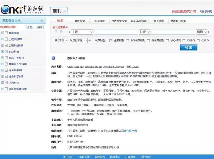Uncheck the 农业科技 checkbox

coord(6,51)
